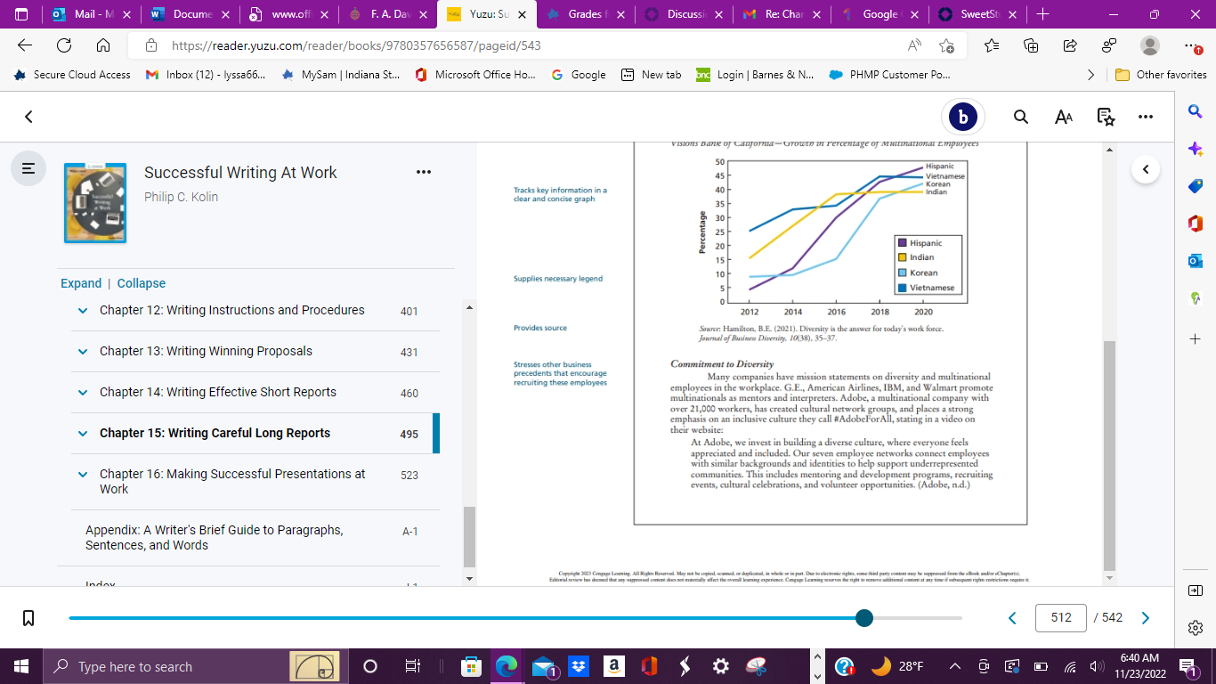Expand Chapter 14: Writing Effective Short Reports
Viewport: 1216px width, 684px height.
pos(83,393)
